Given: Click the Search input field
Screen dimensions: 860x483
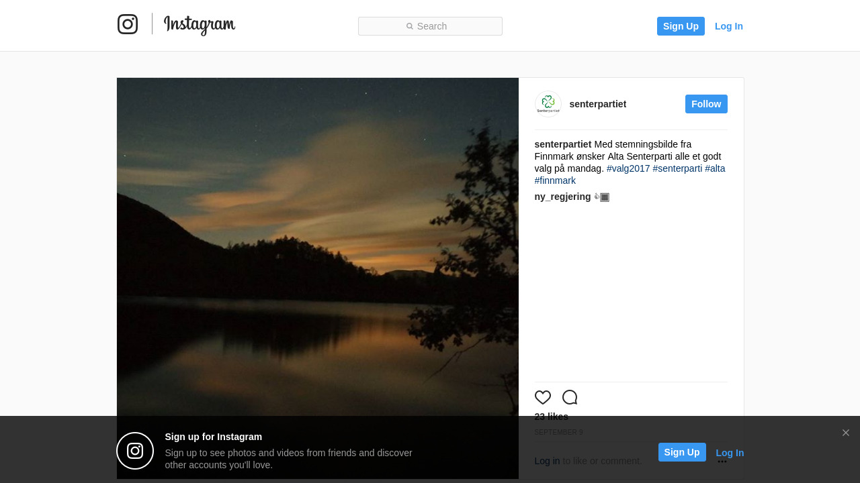Looking at the screenshot, I should click(x=430, y=26).
